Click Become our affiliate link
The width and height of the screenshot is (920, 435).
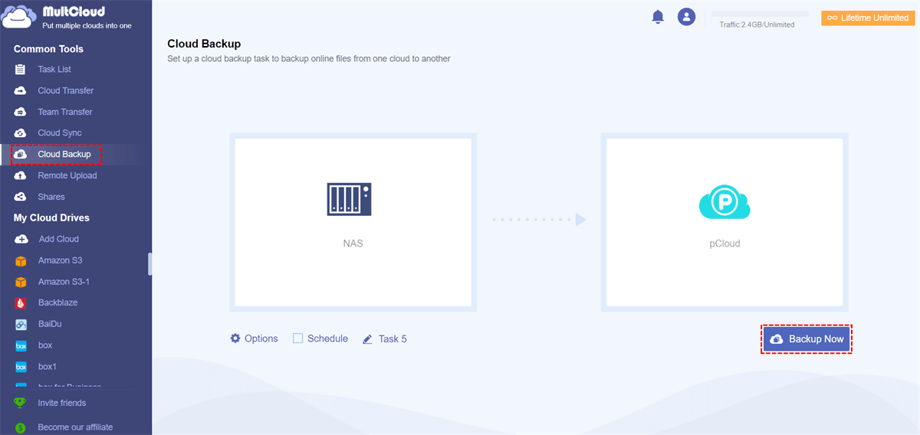pos(75,427)
